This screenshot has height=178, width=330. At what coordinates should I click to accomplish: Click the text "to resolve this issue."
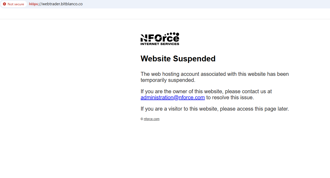tap(230, 97)
